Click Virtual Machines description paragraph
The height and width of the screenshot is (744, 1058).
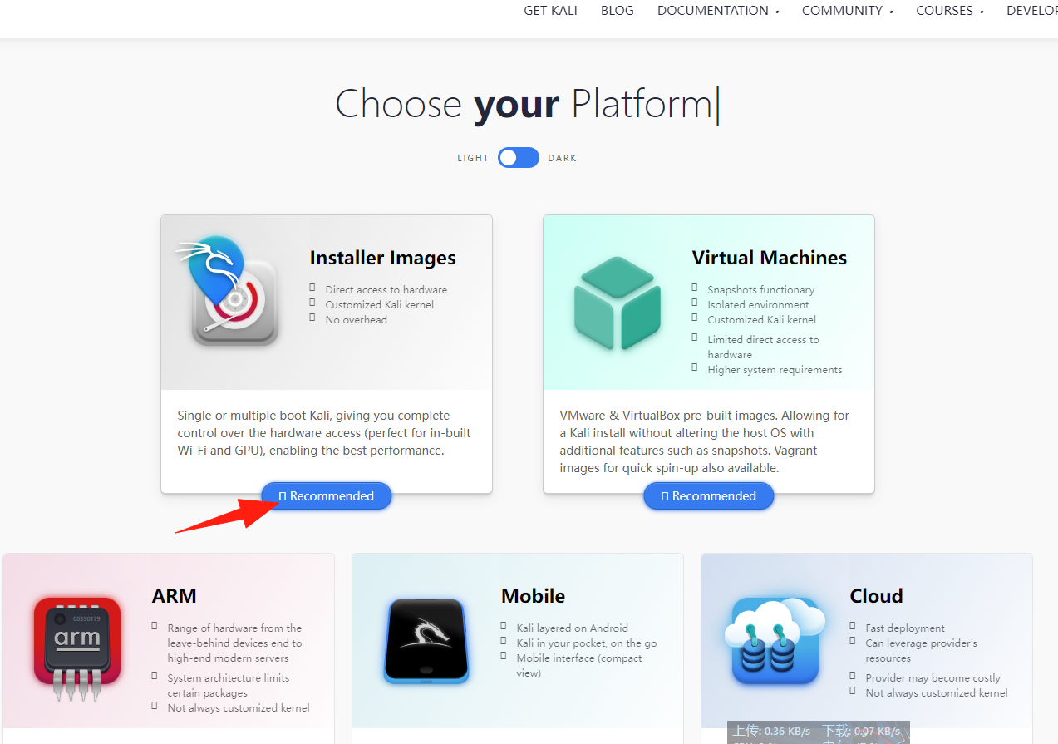pos(705,441)
